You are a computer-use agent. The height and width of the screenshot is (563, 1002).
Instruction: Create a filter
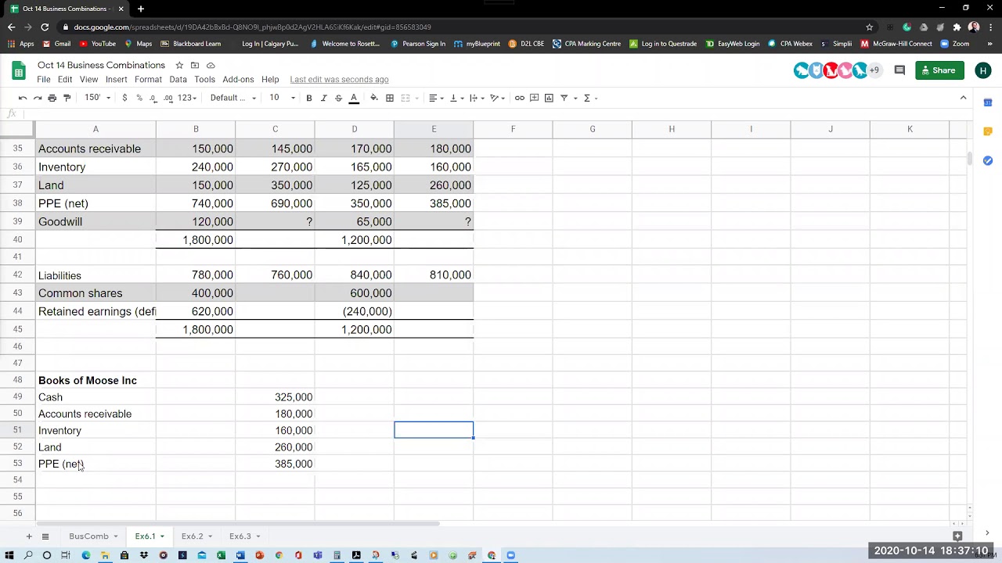[564, 98]
